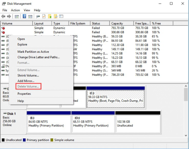This screenshot has width=189, height=149.
Task: Select Change Drive Letter and Paths option
Action: click(x=38, y=57)
